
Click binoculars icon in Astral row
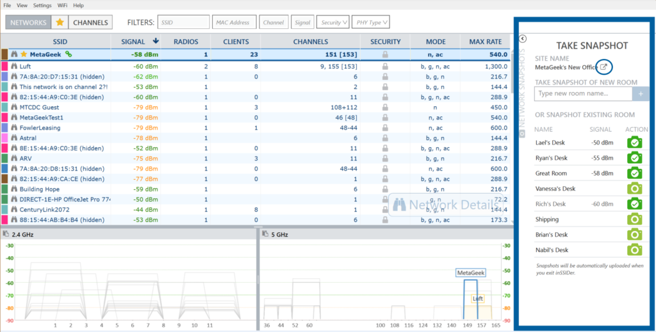[14, 138]
